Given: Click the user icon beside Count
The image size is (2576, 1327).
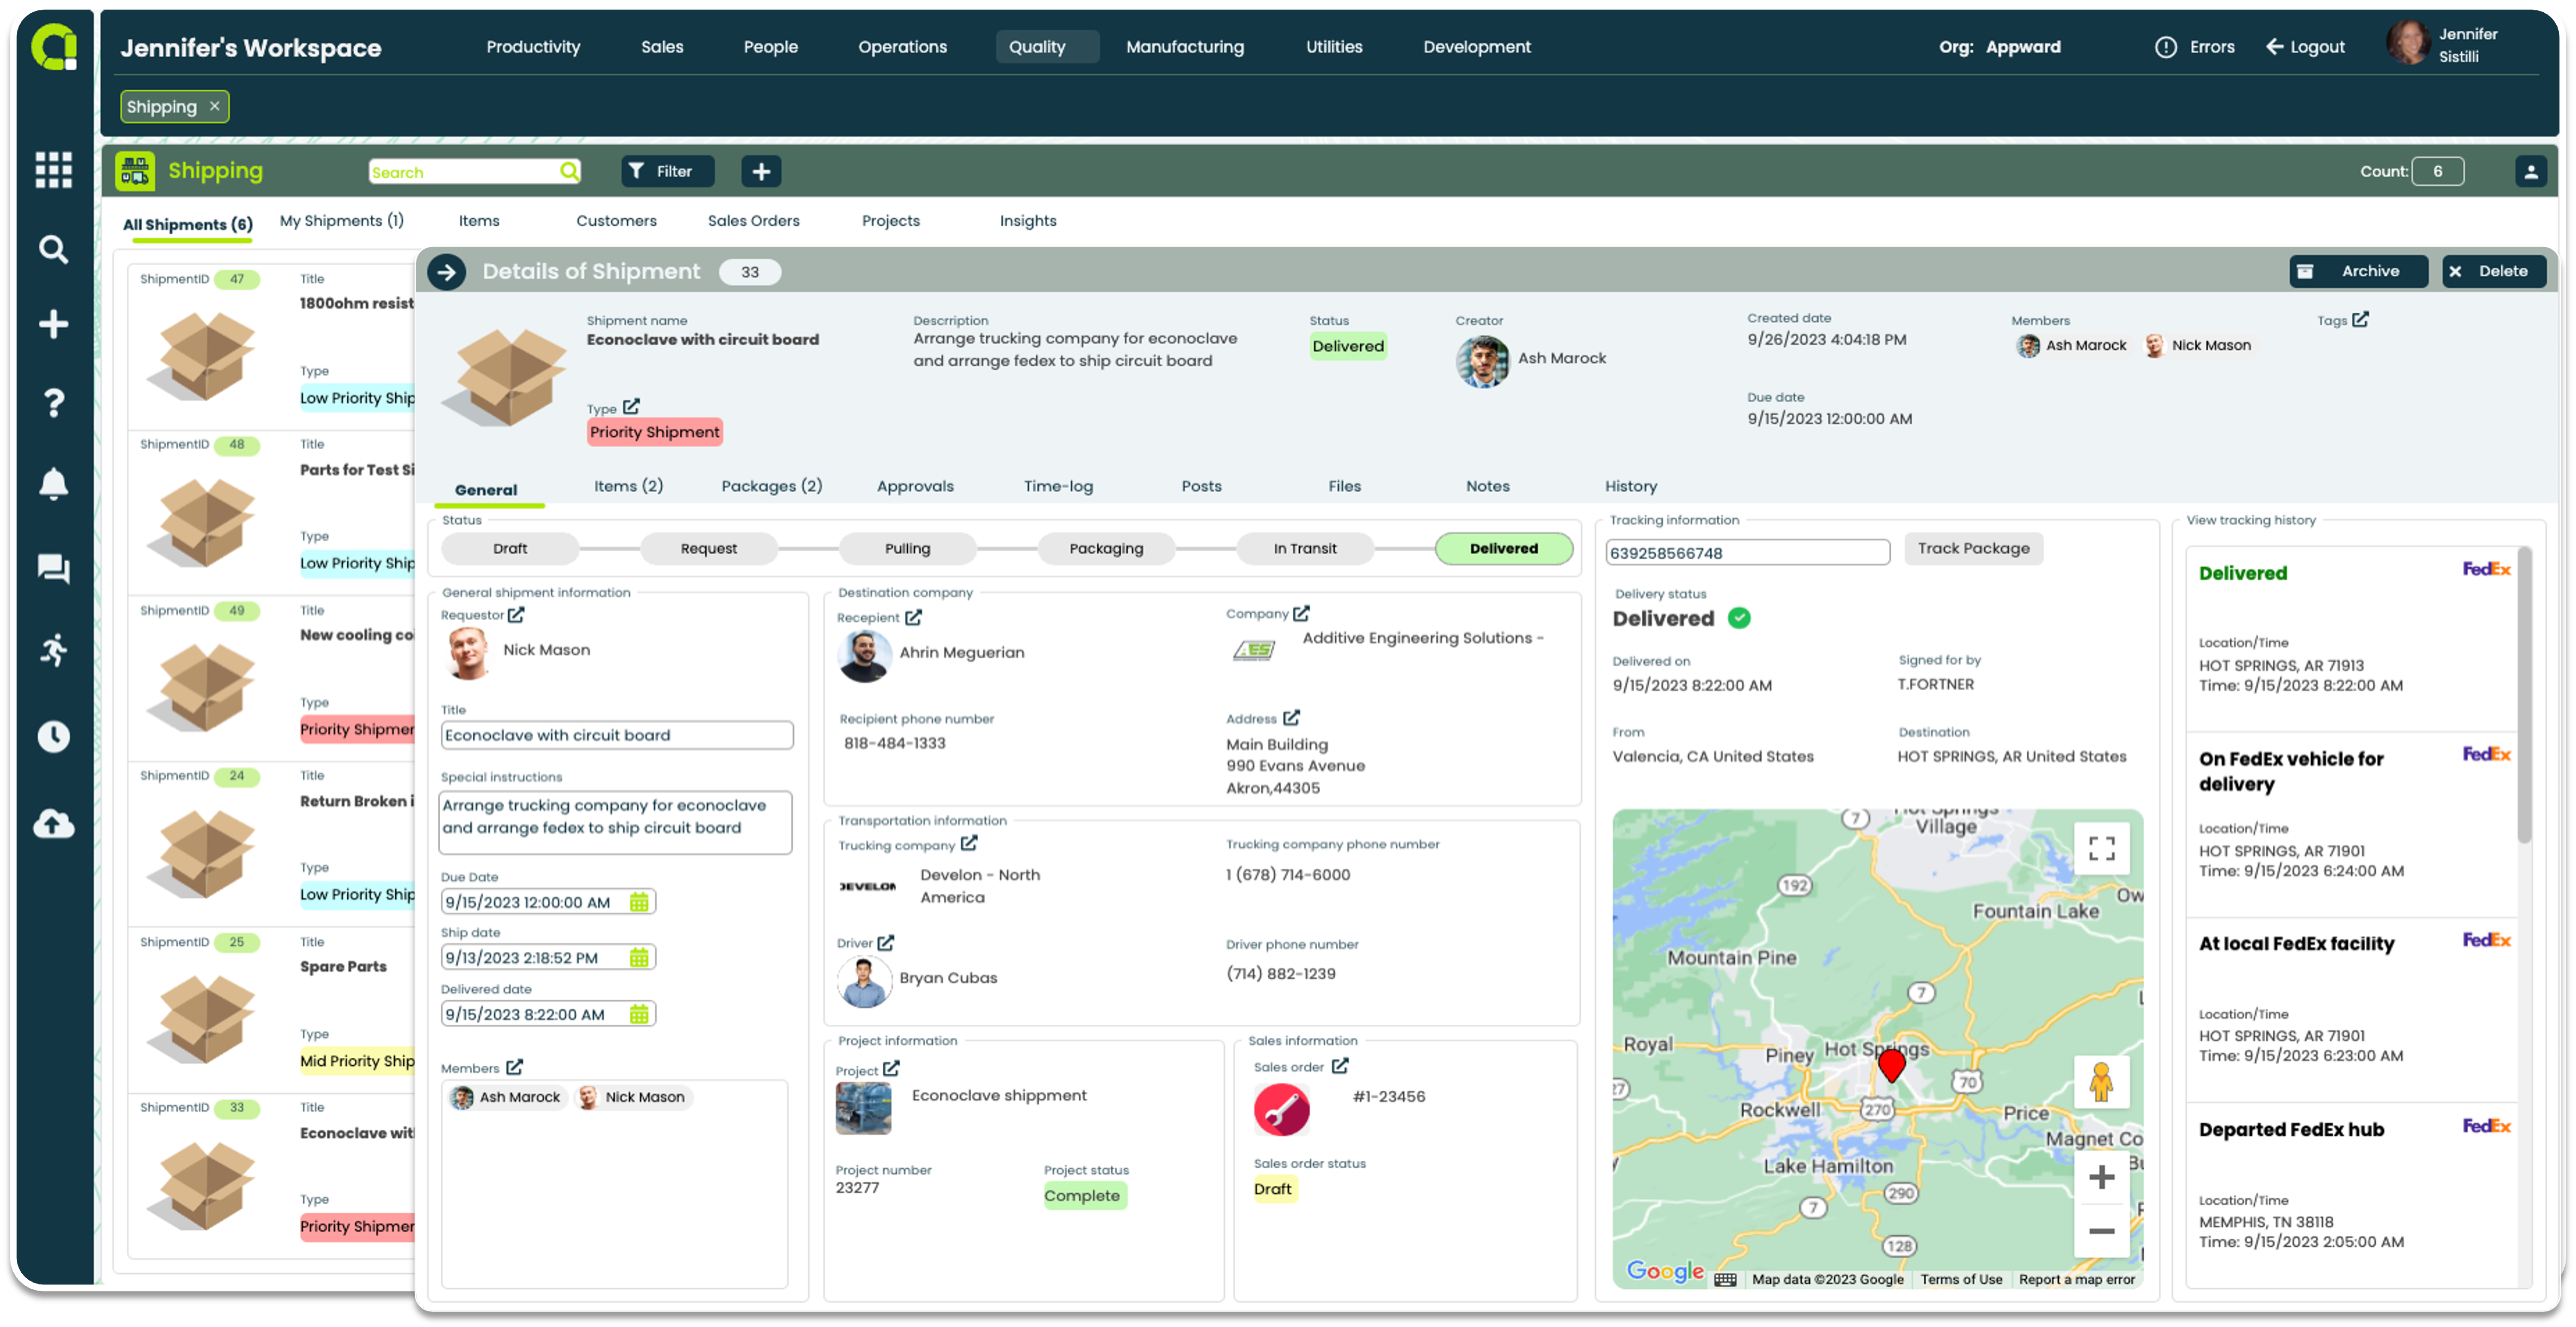Looking at the screenshot, I should coord(2530,172).
